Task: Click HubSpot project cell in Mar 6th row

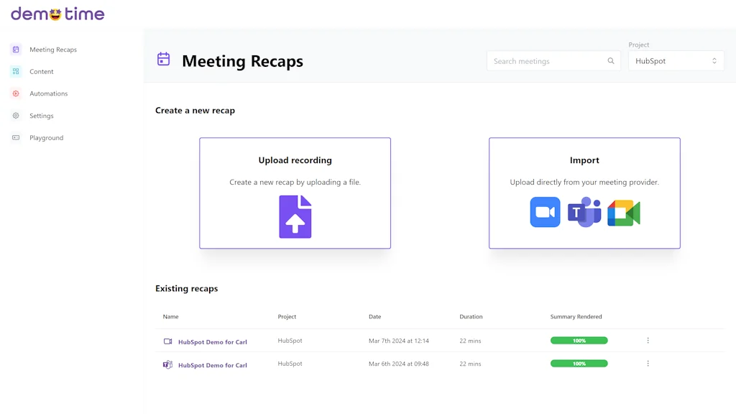Action: click(290, 363)
